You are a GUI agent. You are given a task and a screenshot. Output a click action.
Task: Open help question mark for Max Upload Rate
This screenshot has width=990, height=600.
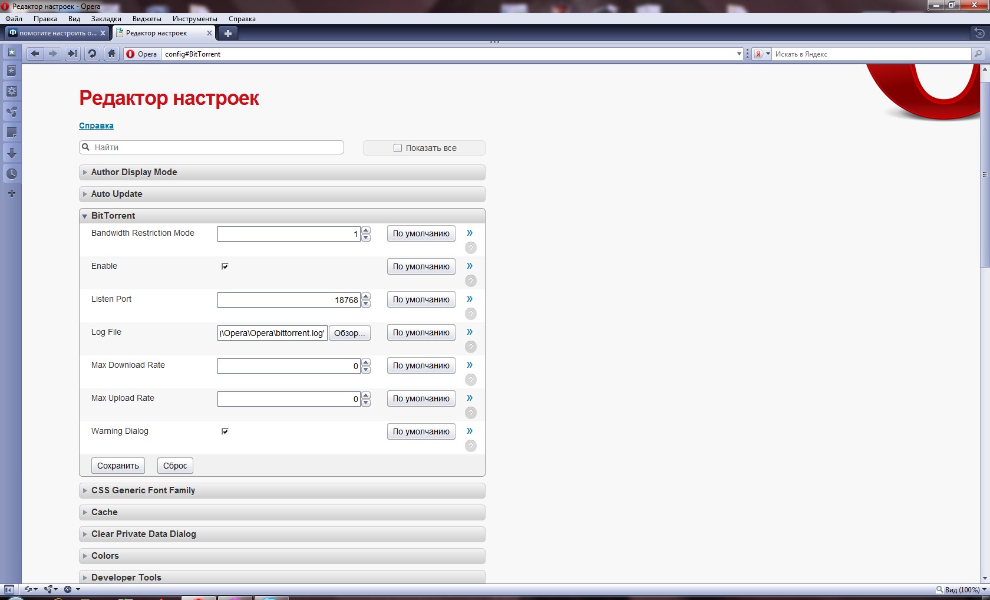pos(471,413)
